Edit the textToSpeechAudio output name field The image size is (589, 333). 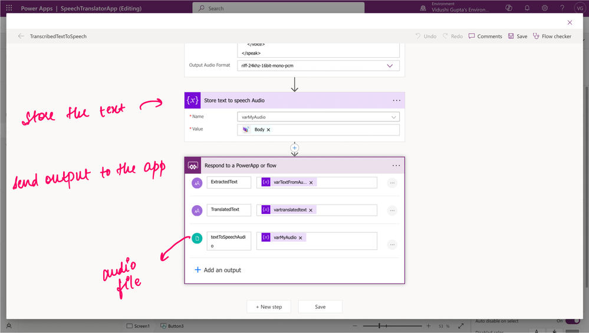[229, 241]
